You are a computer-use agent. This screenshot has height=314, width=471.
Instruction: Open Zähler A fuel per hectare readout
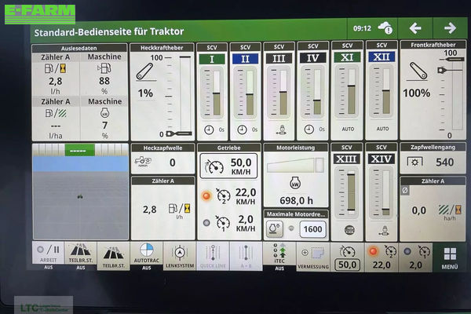point(56,119)
